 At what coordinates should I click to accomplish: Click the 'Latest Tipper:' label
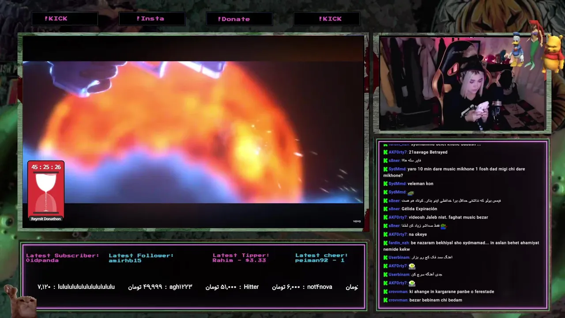(241, 255)
